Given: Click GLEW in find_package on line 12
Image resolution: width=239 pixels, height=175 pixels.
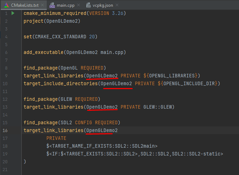Looking at the screenshot, I should (x=66, y=99).
